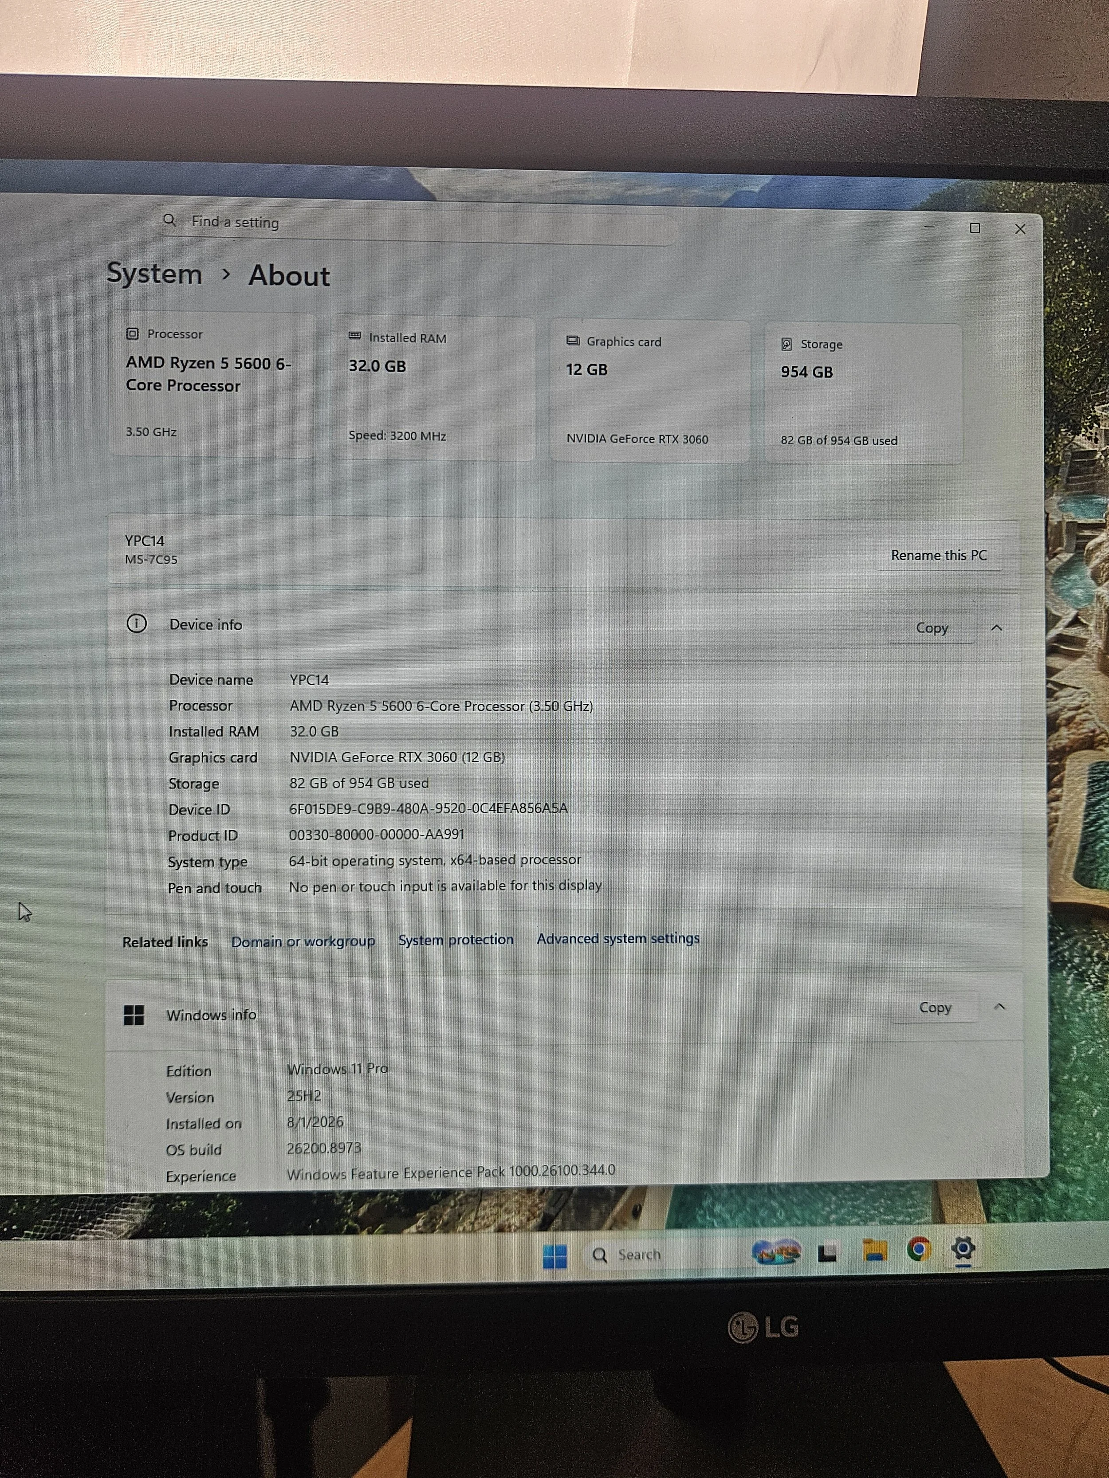Click the 'Speed: 3200 MHz' text
The image size is (1109, 1478).
point(397,435)
